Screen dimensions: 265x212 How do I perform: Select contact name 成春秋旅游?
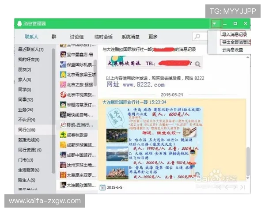77,135
